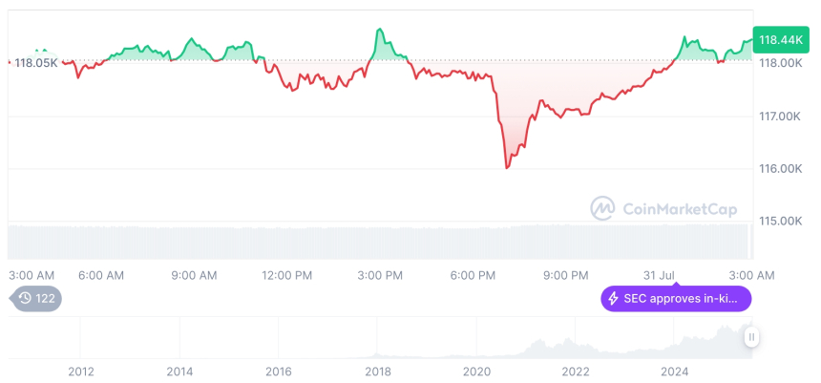Click the 6:00 PM time axis label
The height and width of the screenshot is (383, 821).
click(474, 275)
